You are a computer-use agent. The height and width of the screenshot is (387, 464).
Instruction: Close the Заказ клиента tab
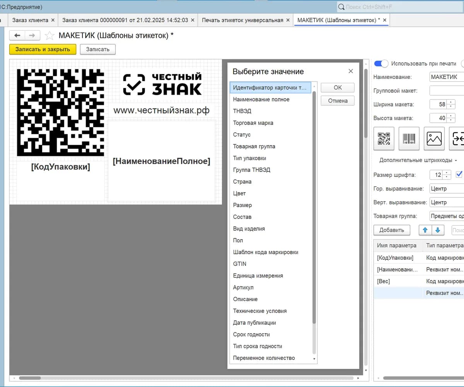pos(53,20)
